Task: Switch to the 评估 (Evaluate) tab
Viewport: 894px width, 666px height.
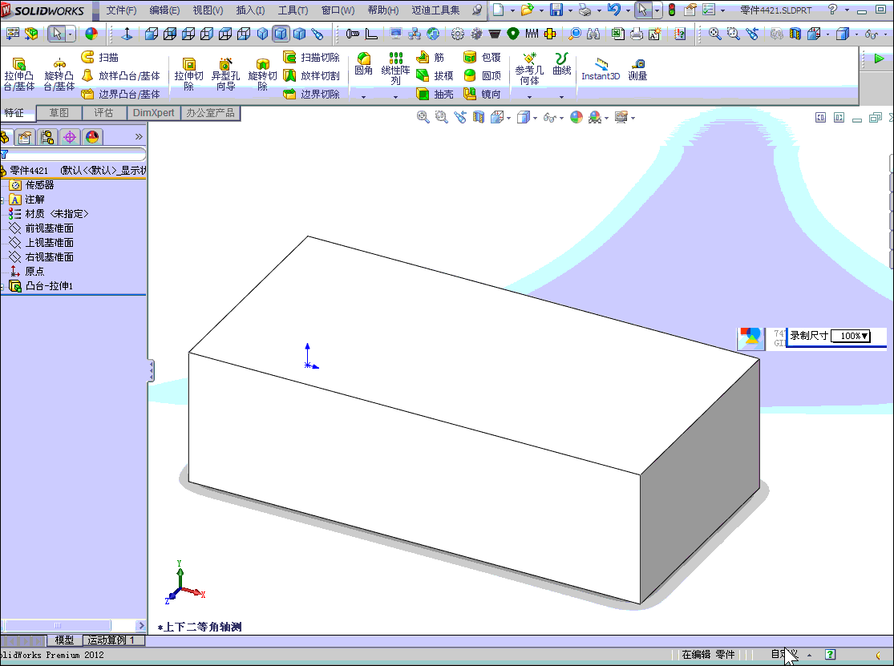Action: 103,113
